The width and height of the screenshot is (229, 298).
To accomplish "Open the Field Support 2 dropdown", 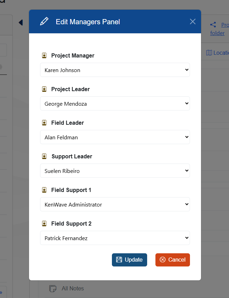I will 115,238.
